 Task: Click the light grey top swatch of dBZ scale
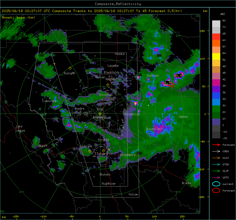tap(216, 24)
